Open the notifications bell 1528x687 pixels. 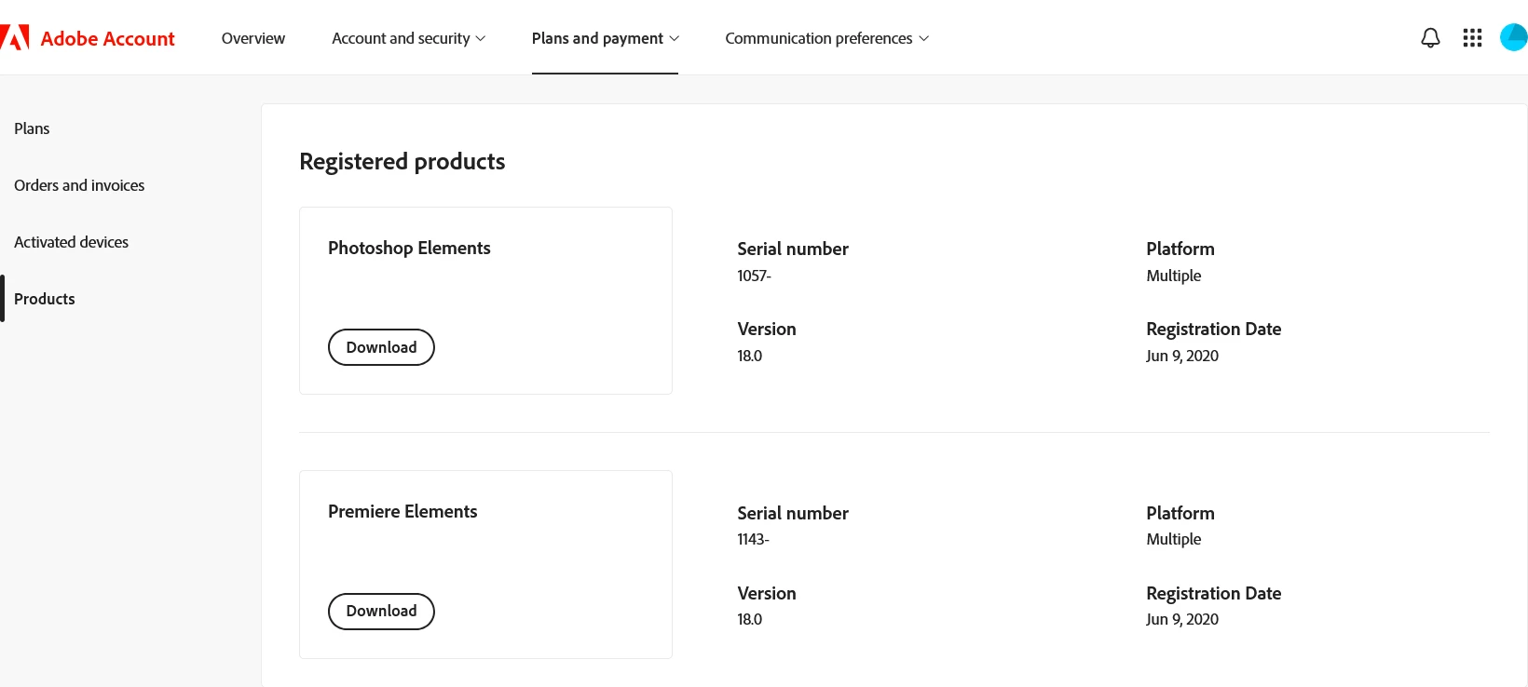coord(1430,38)
